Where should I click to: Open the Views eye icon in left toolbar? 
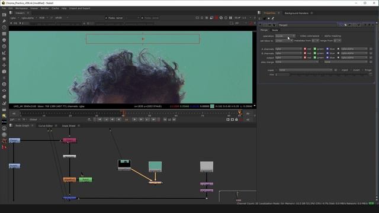click(4, 91)
